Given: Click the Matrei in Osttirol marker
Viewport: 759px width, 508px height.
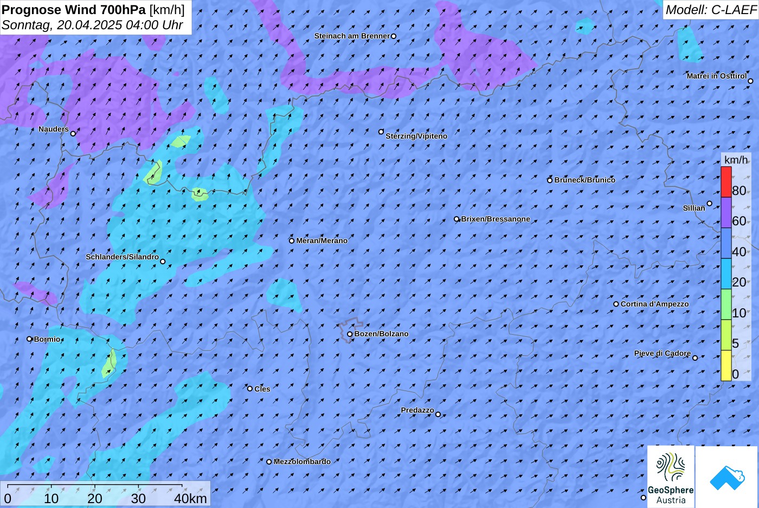Looking at the screenshot, I should coord(750,81).
